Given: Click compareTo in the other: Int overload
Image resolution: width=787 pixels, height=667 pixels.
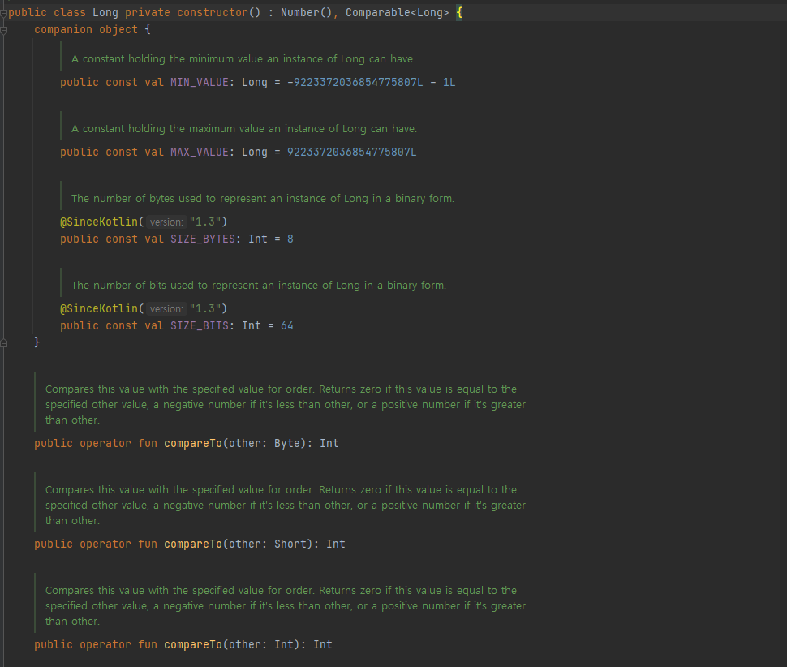Looking at the screenshot, I should point(193,645).
